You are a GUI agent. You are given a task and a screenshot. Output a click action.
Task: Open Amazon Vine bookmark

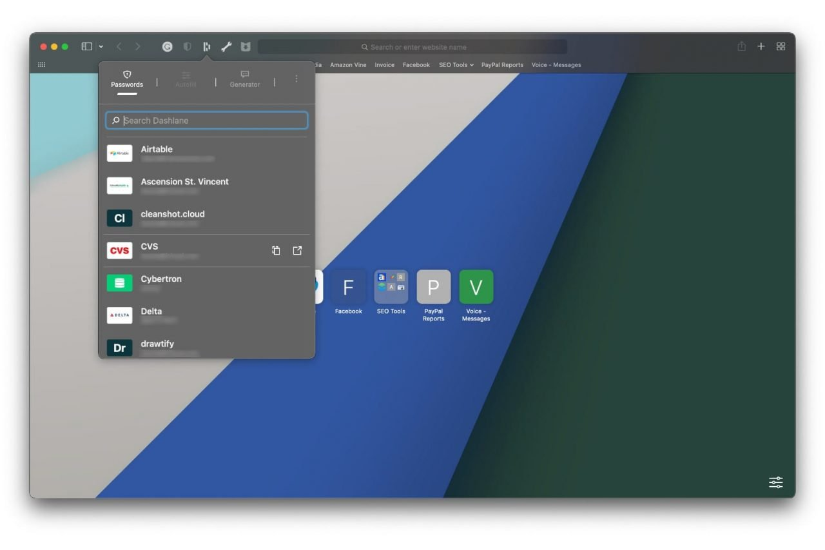[348, 64]
